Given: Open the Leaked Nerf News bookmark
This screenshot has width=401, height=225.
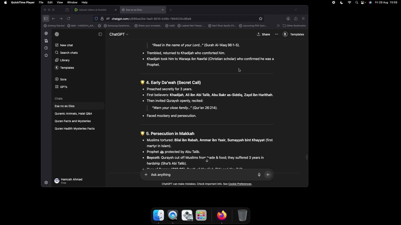Looking at the screenshot, I should [x=191, y=26].
